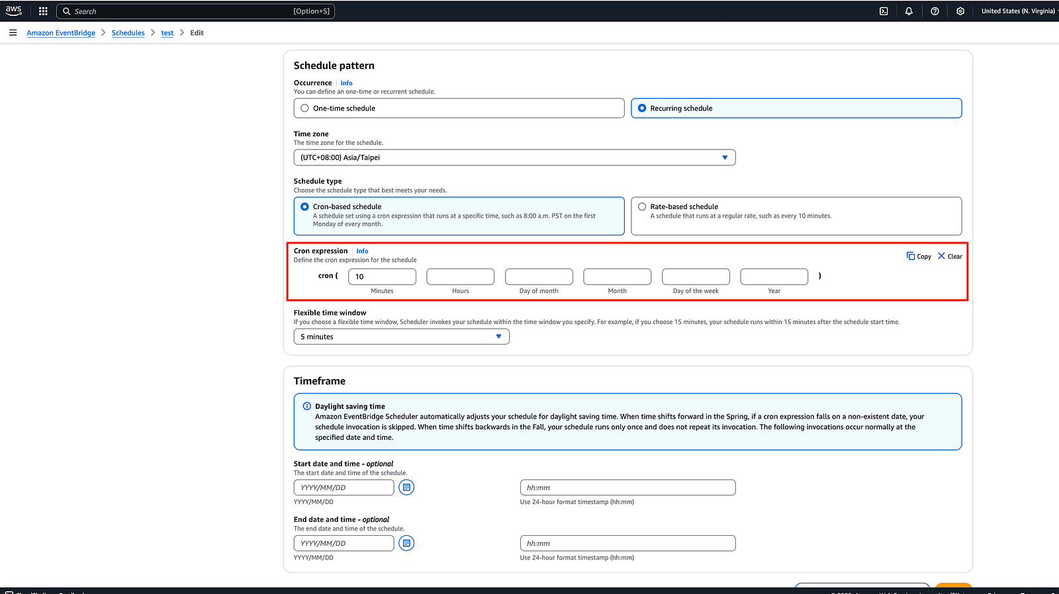Open the Flexible time window dropdown
The height and width of the screenshot is (594, 1059).
[x=401, y=337]
